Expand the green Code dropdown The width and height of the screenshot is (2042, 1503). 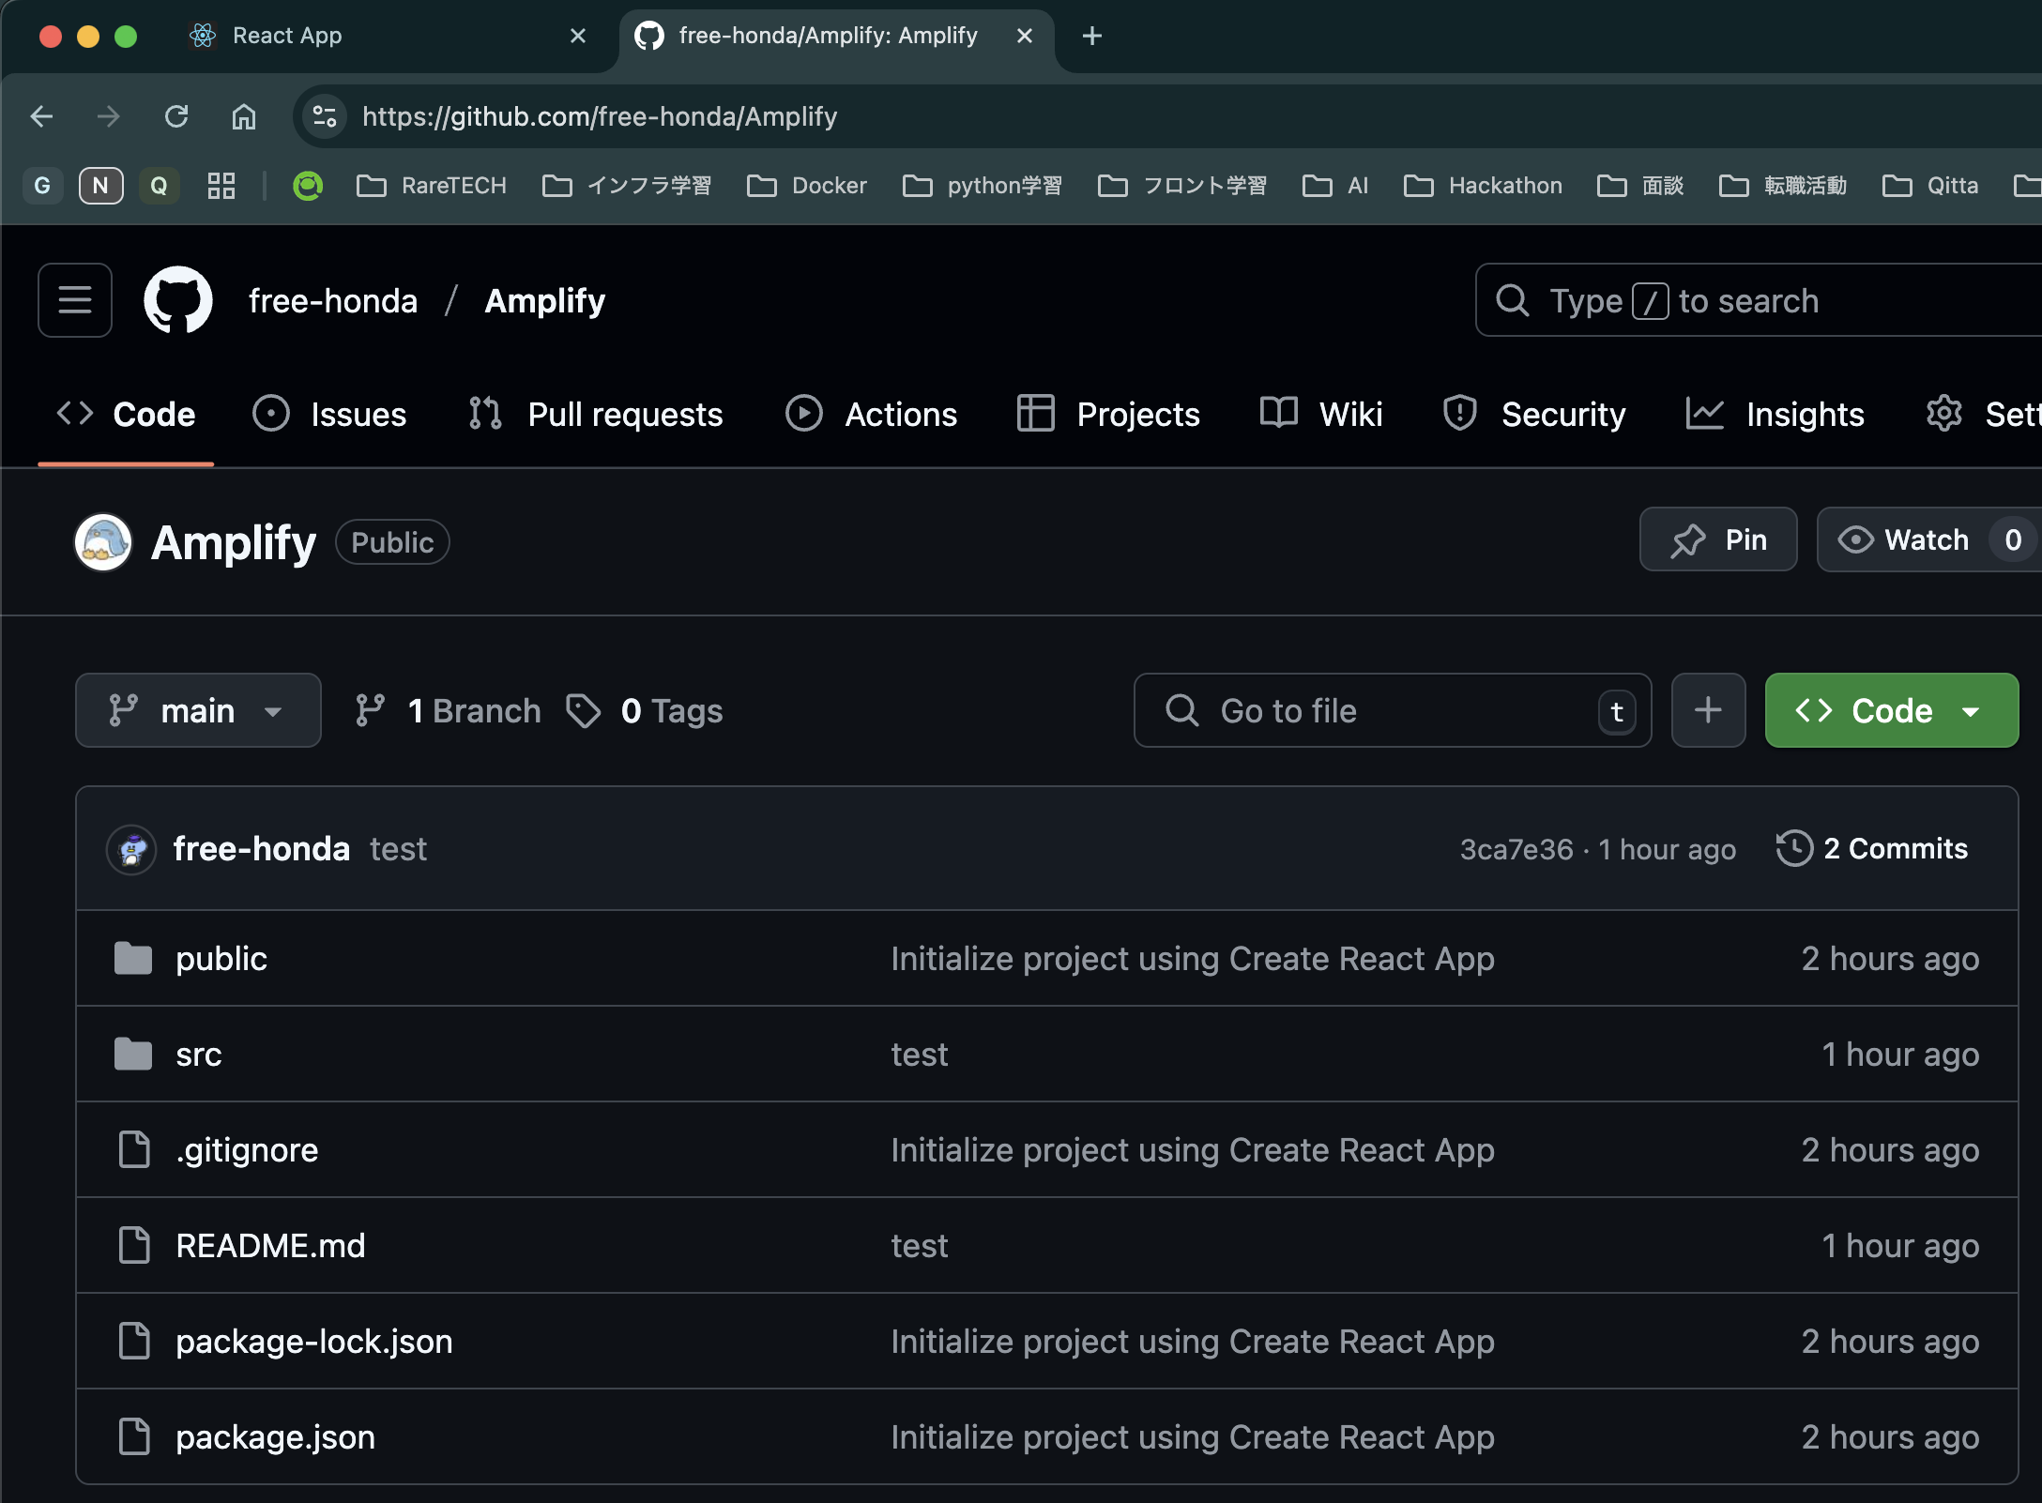pyautogui.click(x=1891, y=710)
